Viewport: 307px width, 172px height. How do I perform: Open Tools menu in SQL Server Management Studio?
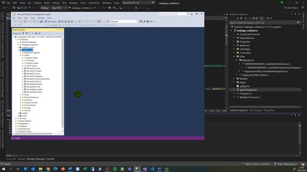pyautogui.click(x=33, y=18)
